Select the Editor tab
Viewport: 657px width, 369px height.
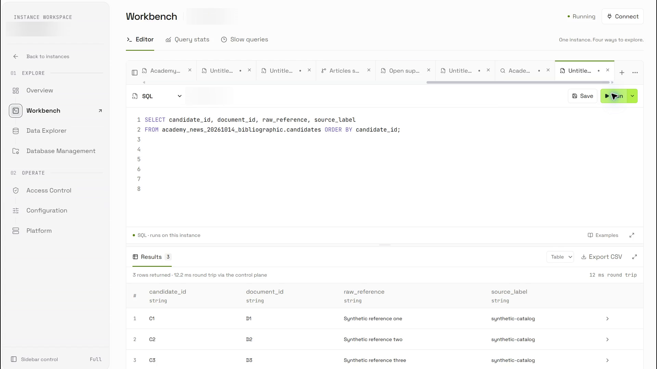tap(140, 40)
